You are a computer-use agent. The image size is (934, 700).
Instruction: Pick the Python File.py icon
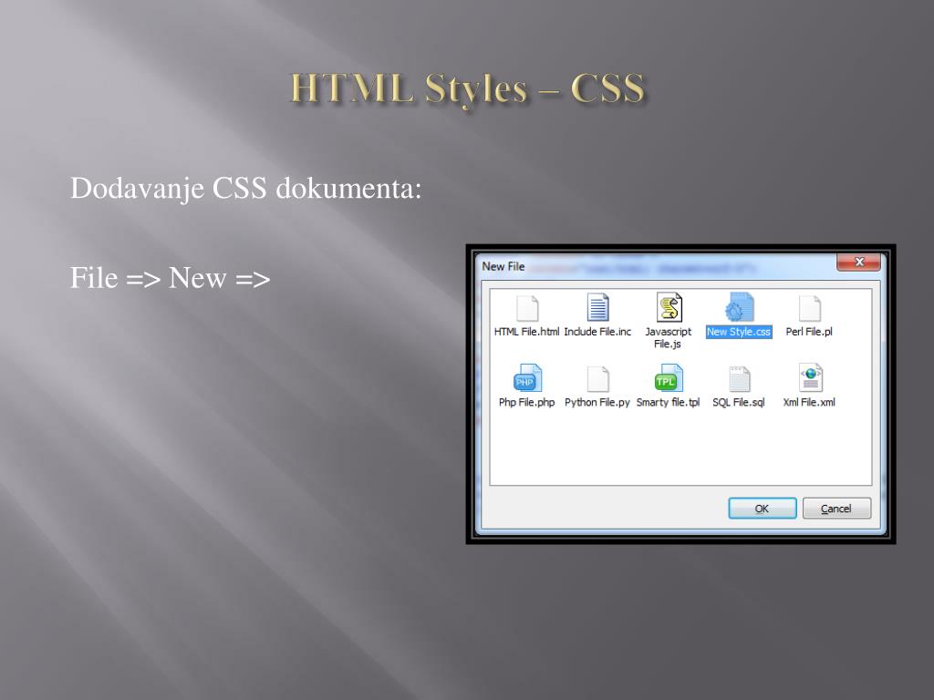click(597, 379)
